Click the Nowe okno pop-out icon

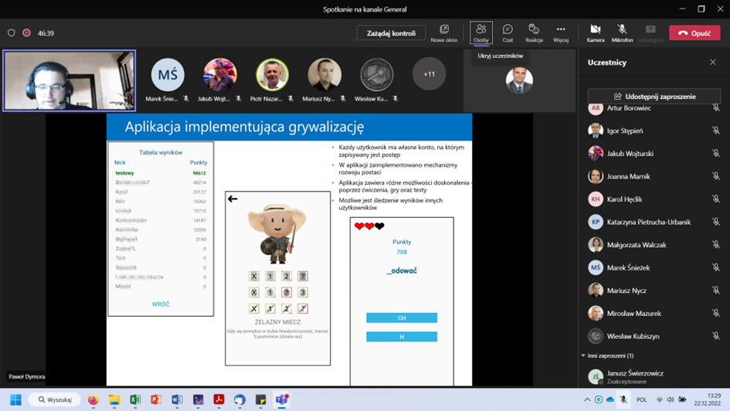click(x=444, y=32)
